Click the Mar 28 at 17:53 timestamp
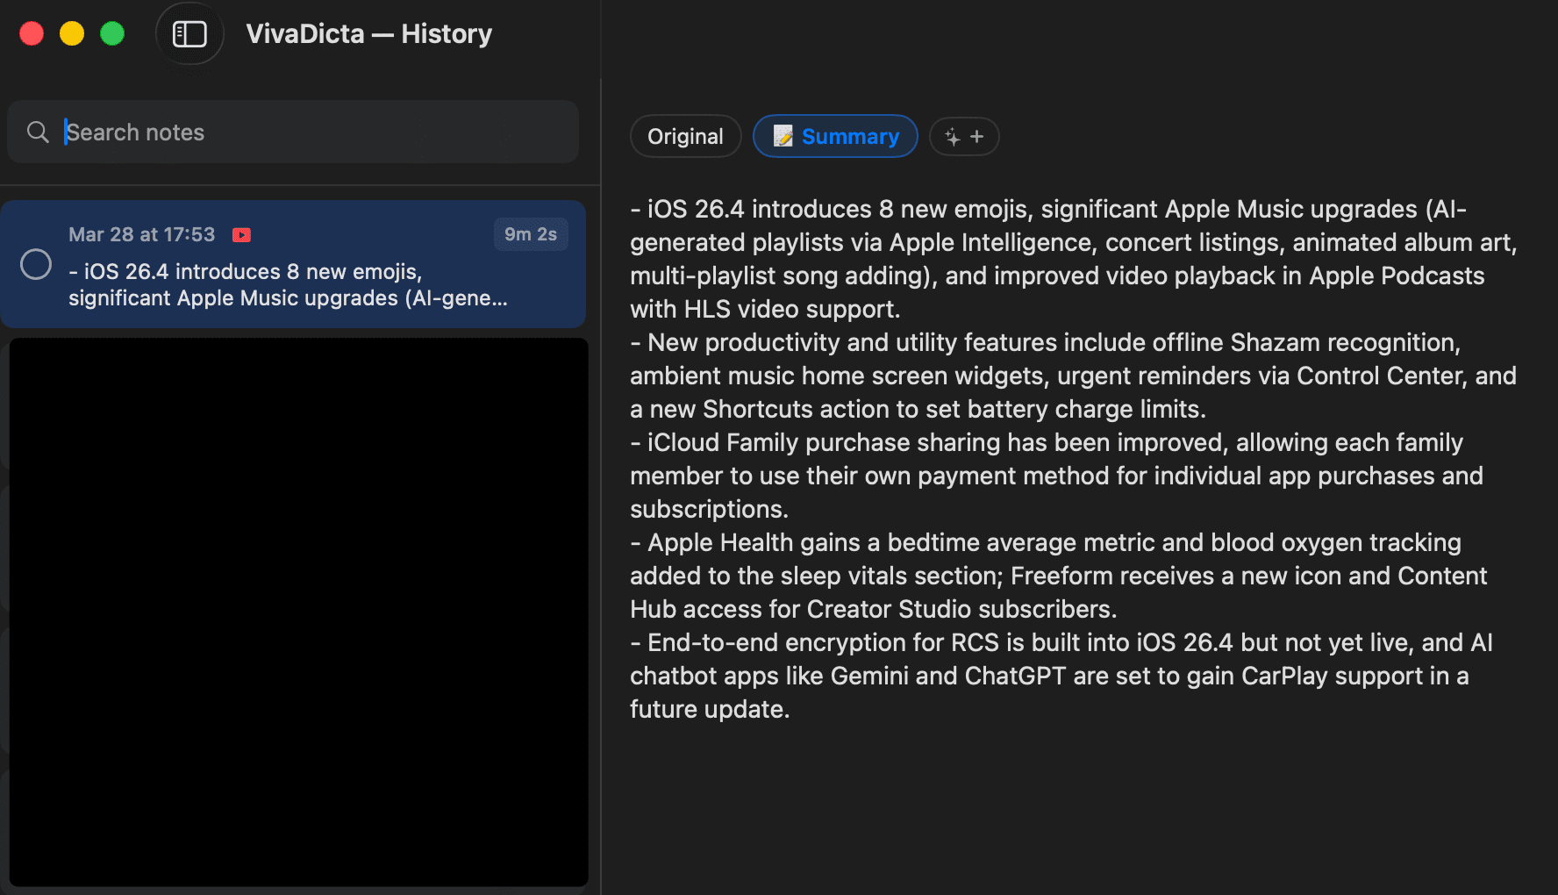The image size is (1558, 895). 141,235
